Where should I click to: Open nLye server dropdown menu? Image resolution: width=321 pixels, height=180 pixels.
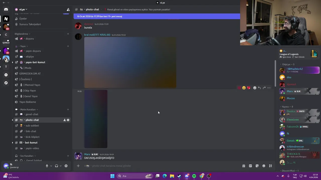pyautogui.click(x=23, y=9)
